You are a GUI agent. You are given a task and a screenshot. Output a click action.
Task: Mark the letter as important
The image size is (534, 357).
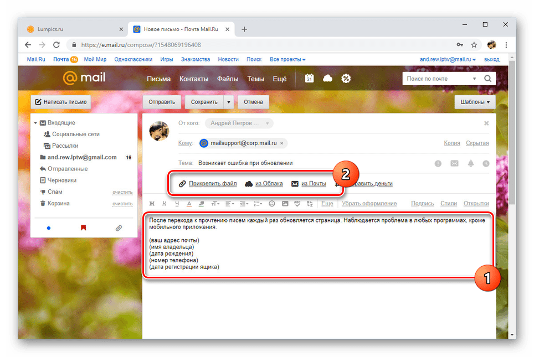tap(438, 163)
